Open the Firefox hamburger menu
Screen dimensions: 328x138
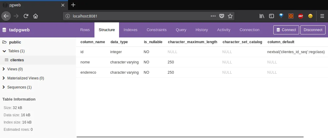(x=322, y=16)
